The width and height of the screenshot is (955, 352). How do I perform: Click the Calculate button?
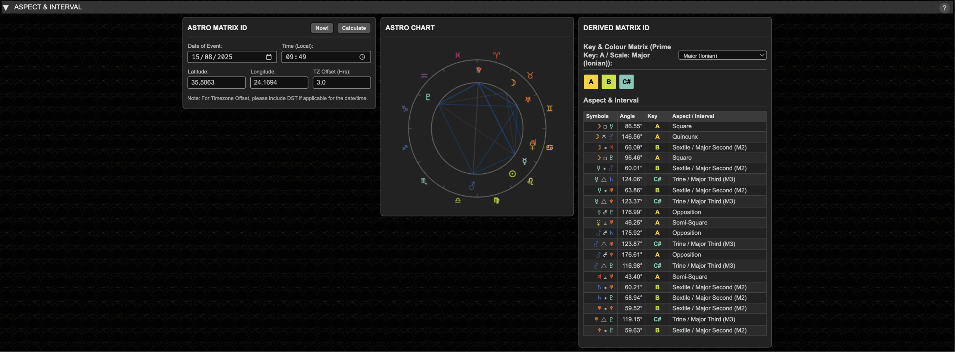pos(354,28)
